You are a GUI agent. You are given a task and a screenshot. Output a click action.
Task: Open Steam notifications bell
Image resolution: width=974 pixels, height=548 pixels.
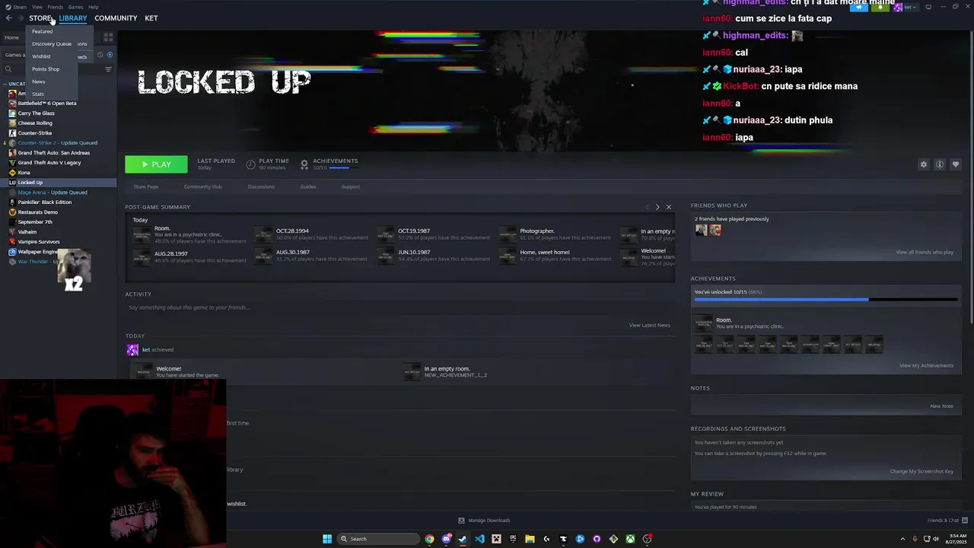click(x=880, y=7)
